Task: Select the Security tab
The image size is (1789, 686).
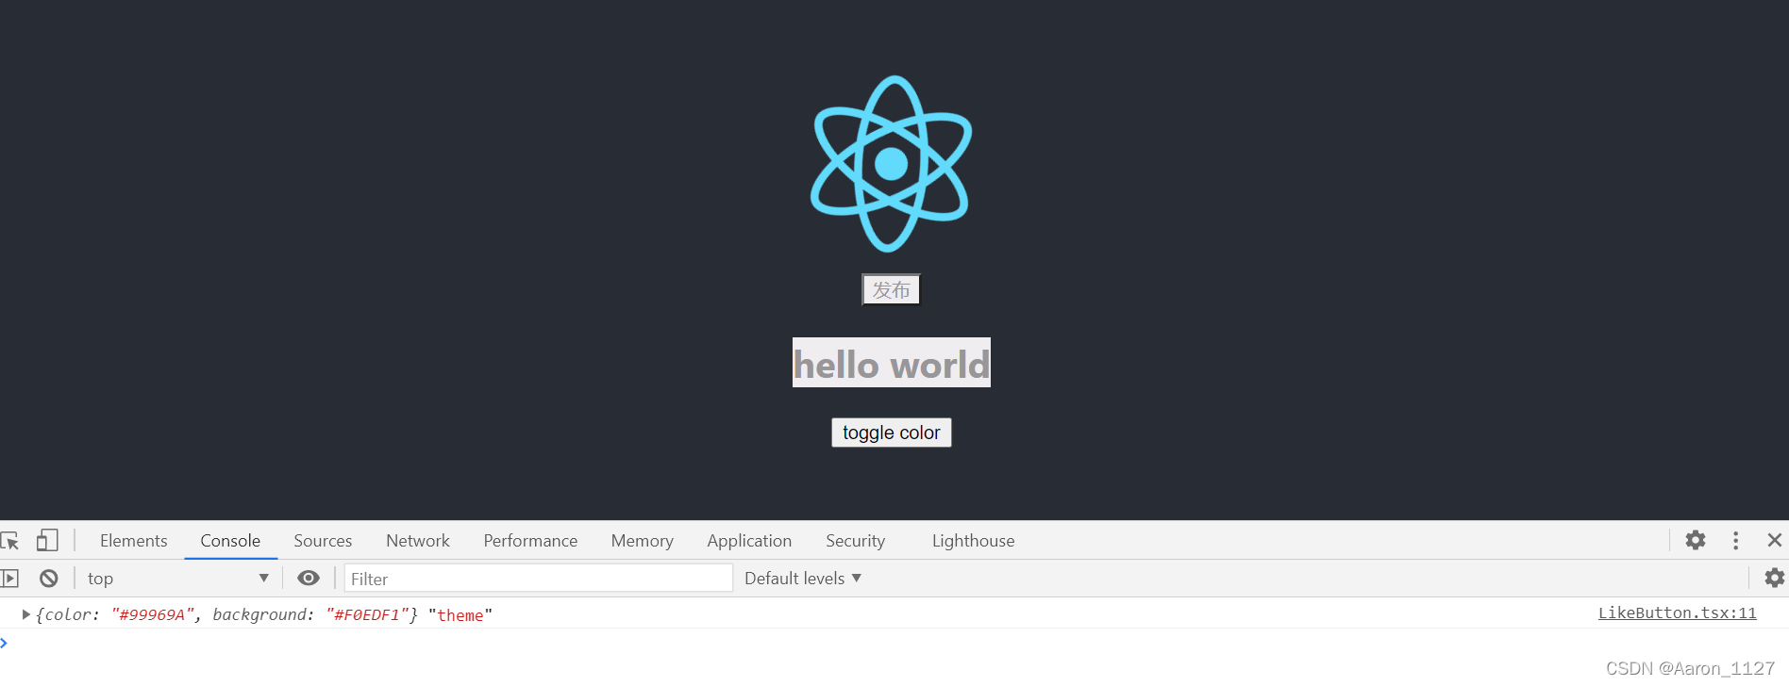Action: coord(856,540)
